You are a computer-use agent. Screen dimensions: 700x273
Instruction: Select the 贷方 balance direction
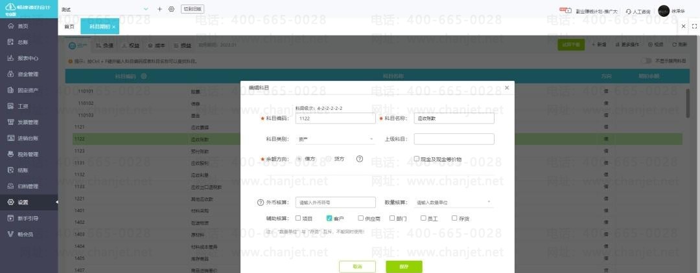click(329, 159)
